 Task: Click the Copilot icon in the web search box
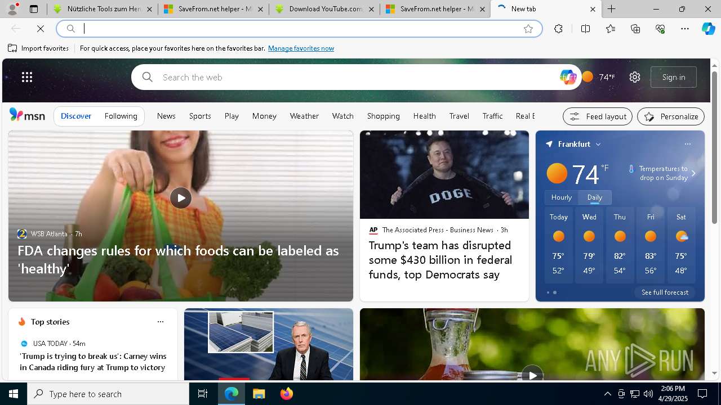(x=568, y=77)
